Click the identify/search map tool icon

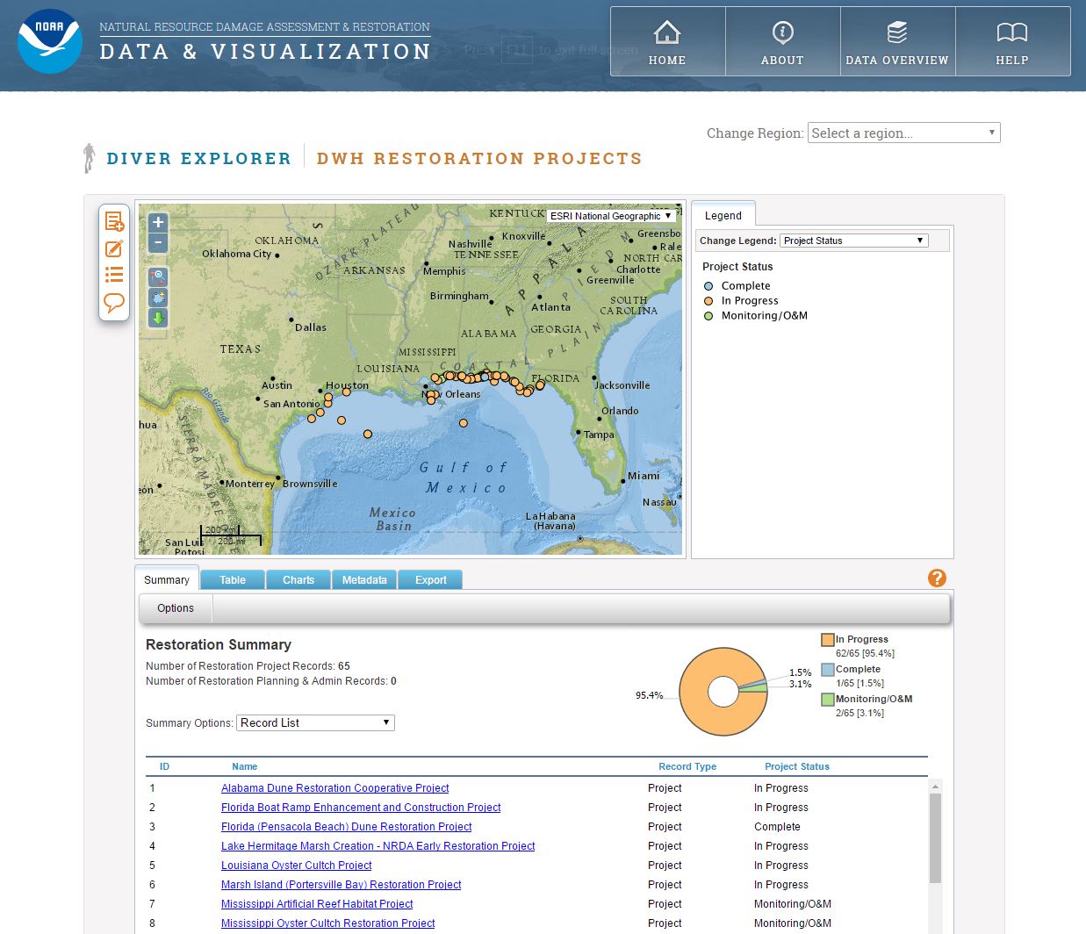(x=158, y=276)
